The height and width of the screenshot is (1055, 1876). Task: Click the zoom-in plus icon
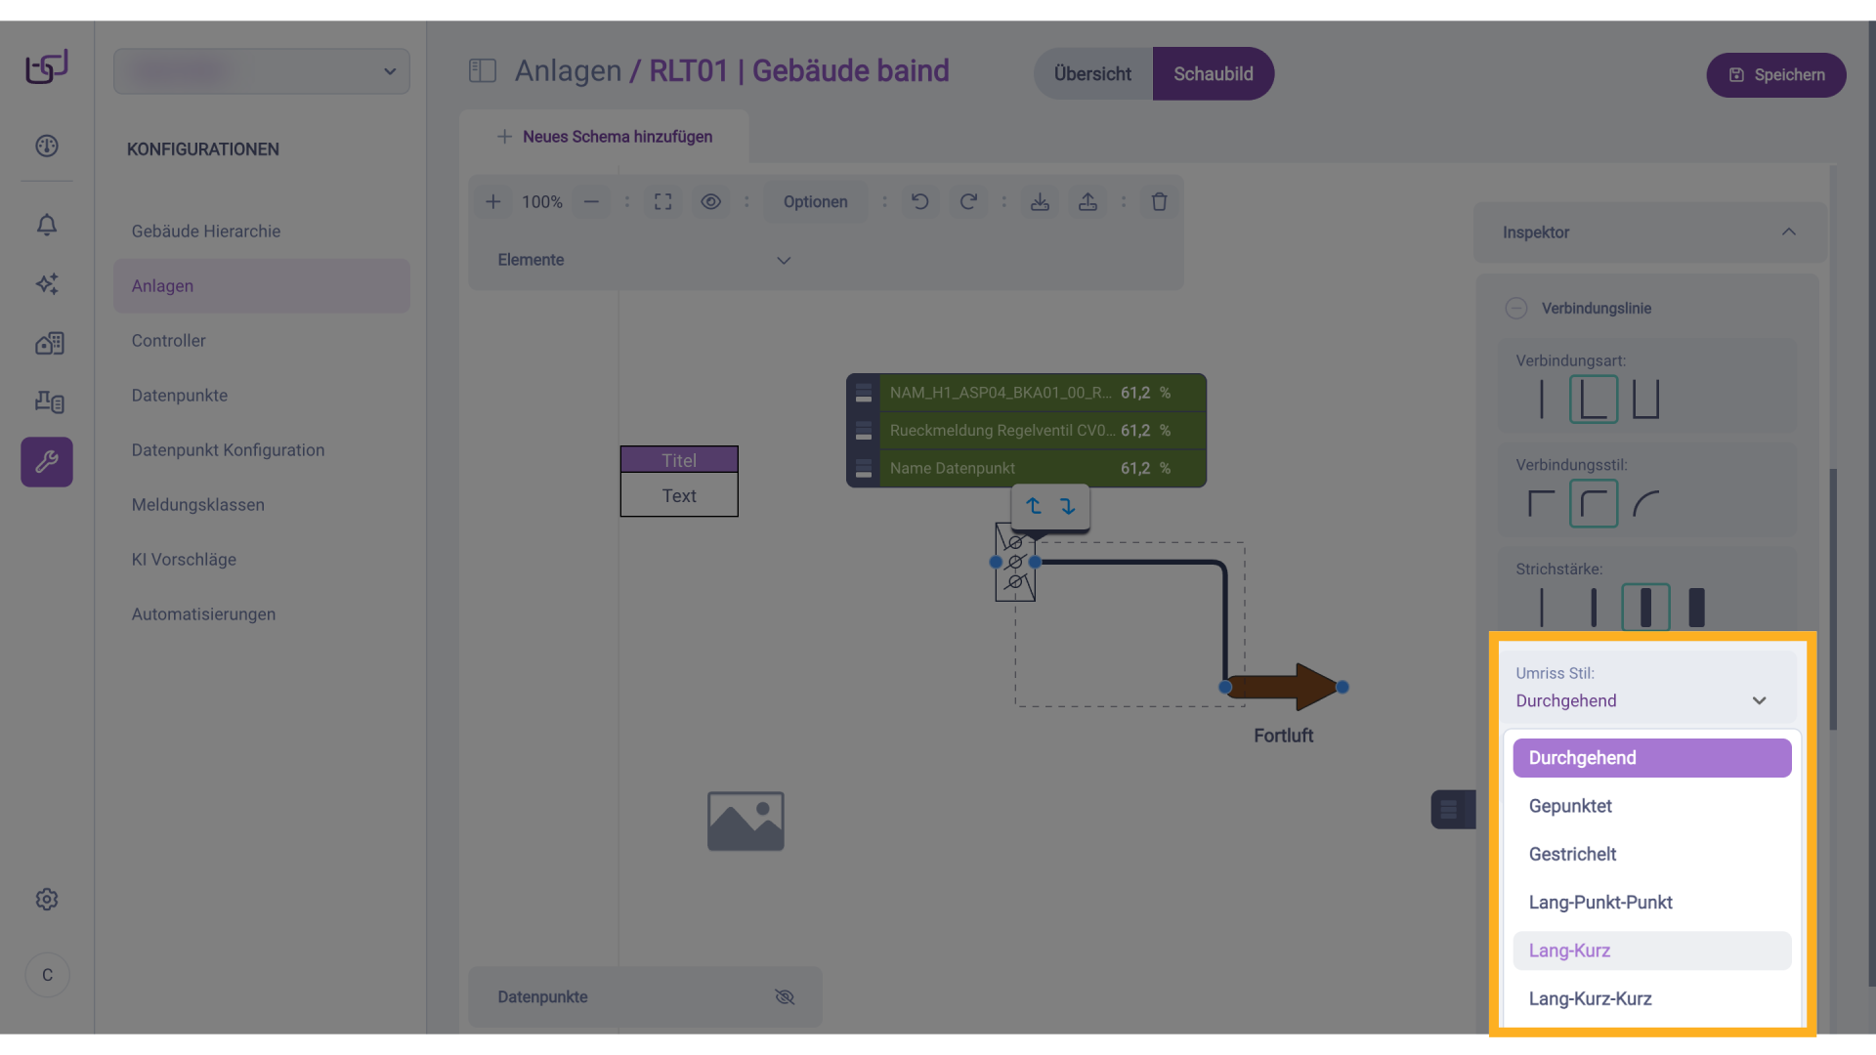(x=493, y=201)
